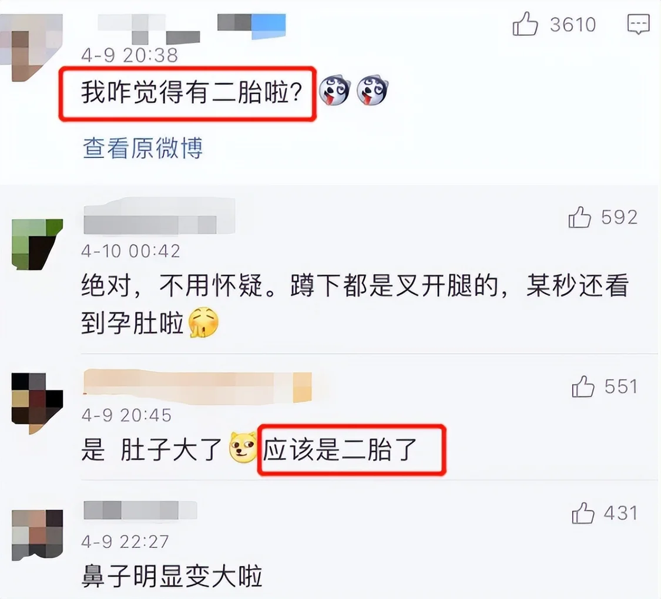This screenshot has height=599, width=661.
Task: Tap the second husky emoji
Action: click(x=373, y=90)
